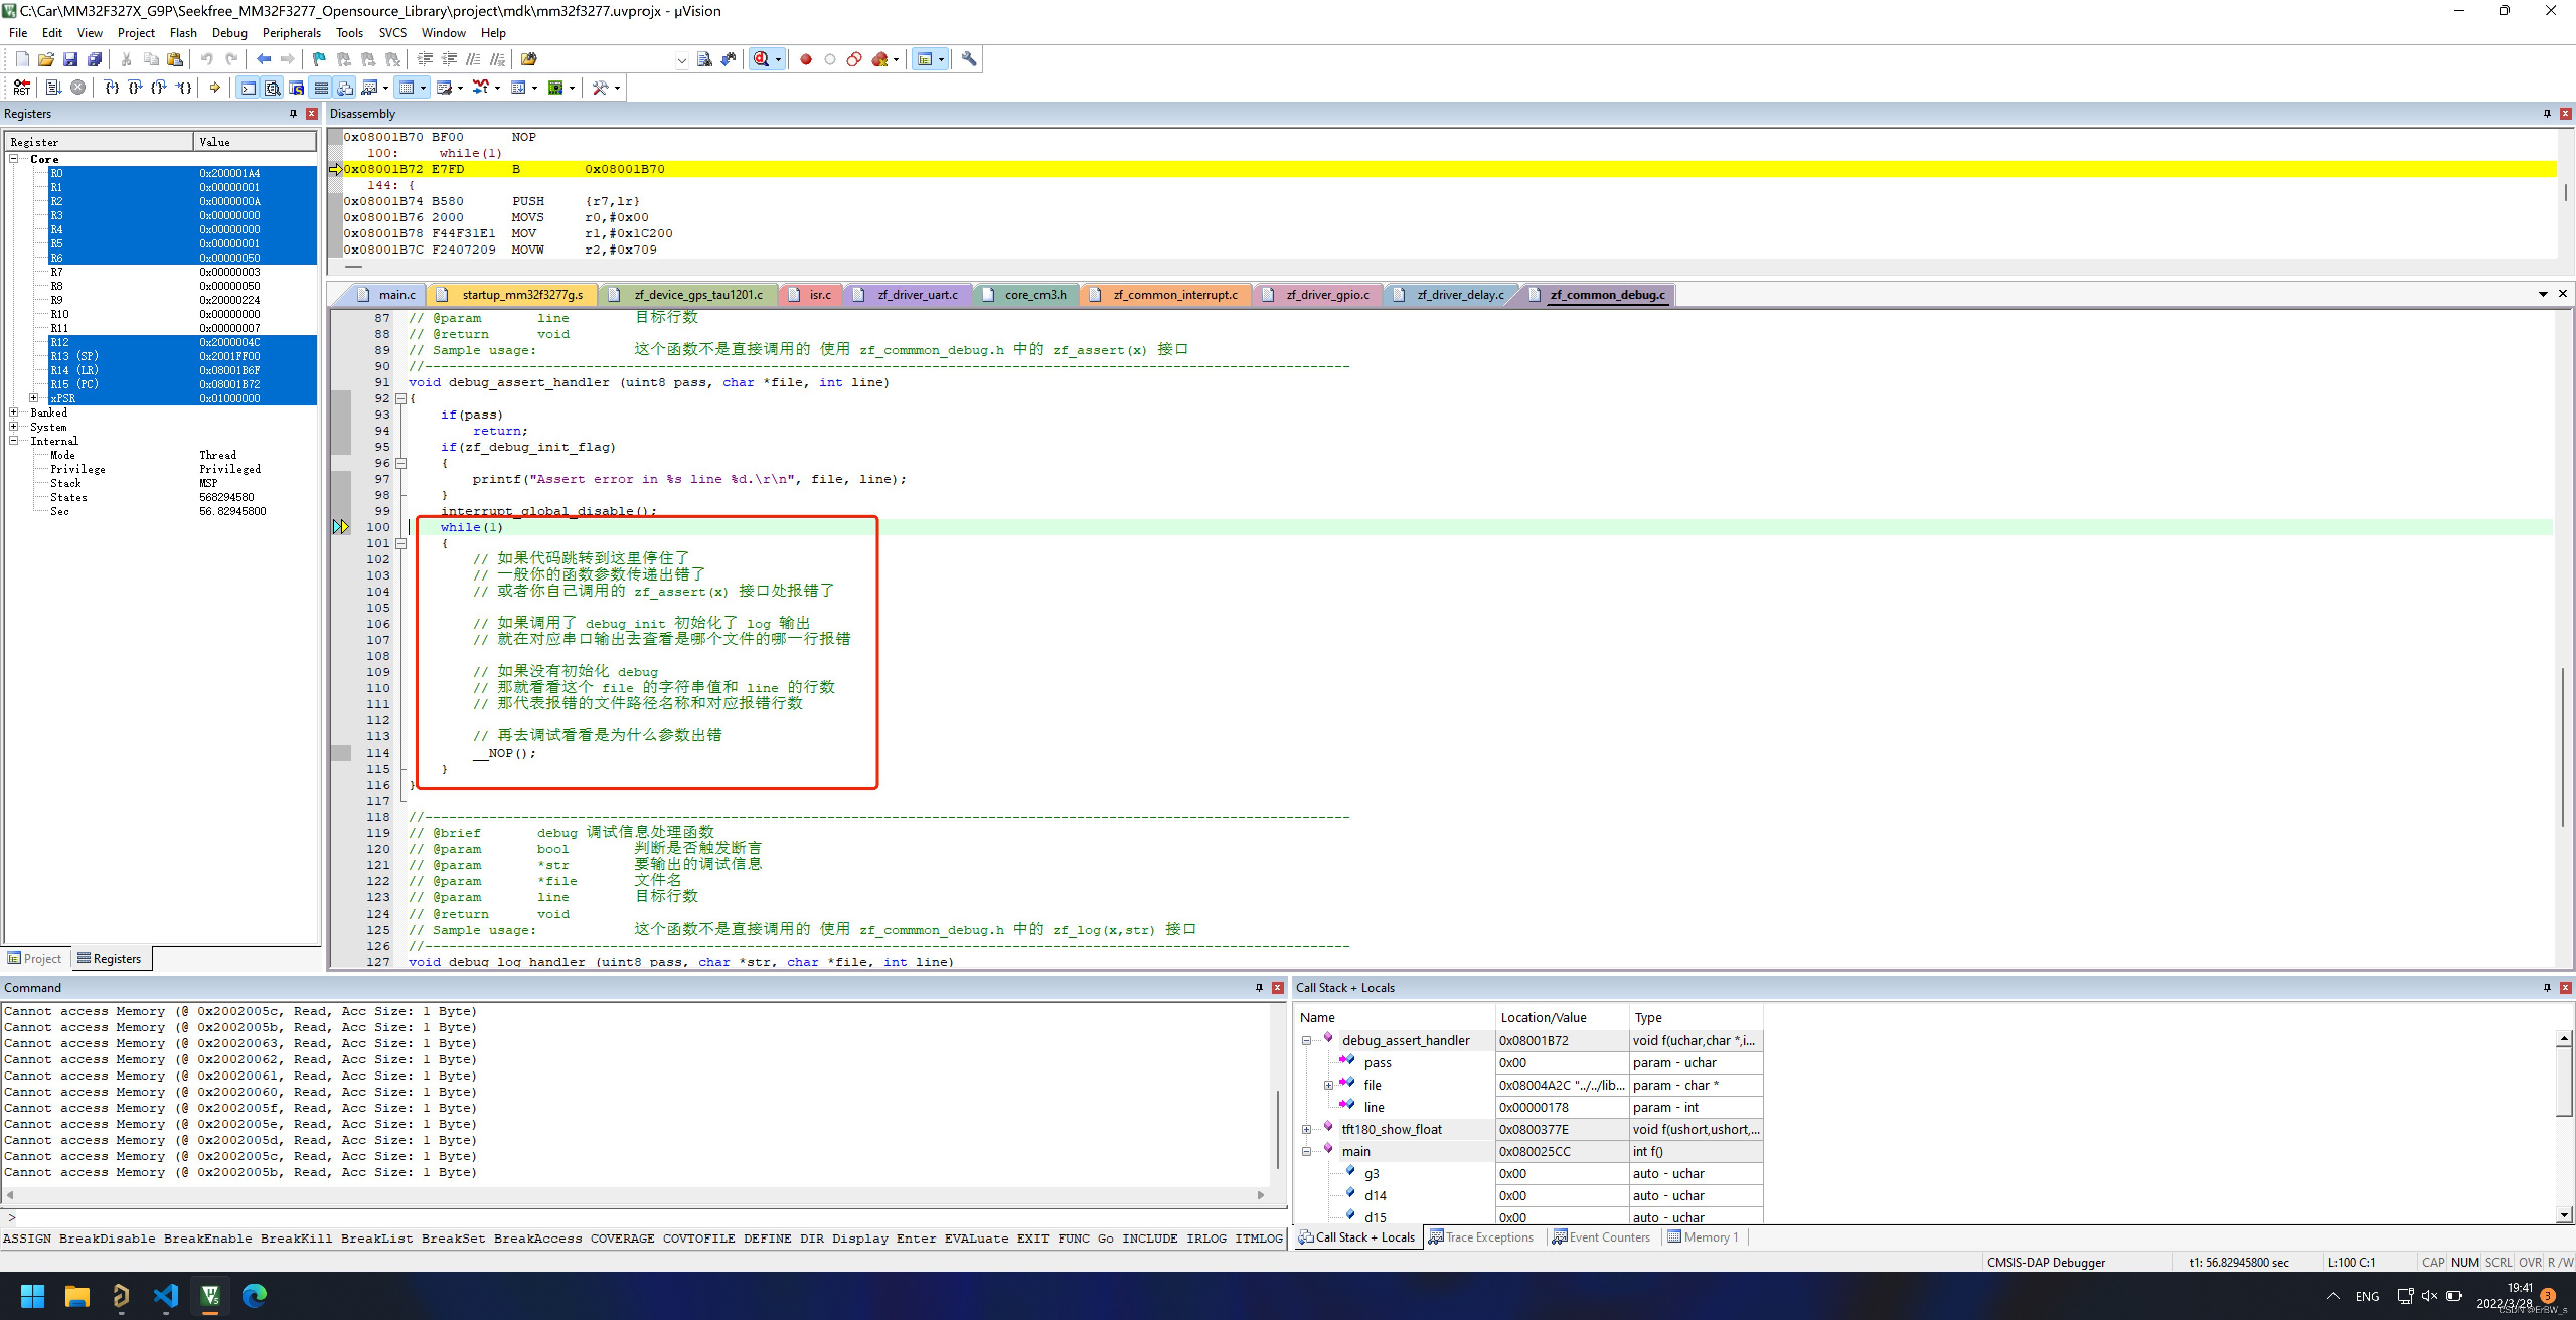Open the Windows Start menu
Viewport: 2576px width, 1320px height.
coord(33,1296)
